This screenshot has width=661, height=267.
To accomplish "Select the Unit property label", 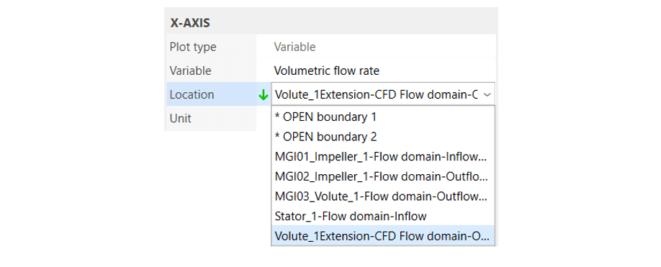I will point(181,118).
